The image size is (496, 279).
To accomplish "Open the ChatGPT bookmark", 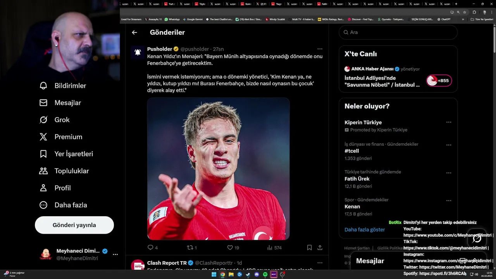I will [x=444, y=19].
